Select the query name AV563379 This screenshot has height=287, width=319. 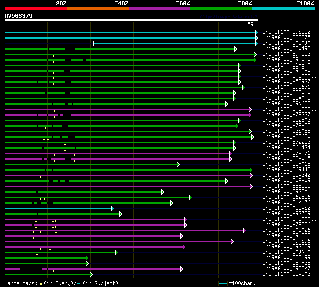point(19,16)
